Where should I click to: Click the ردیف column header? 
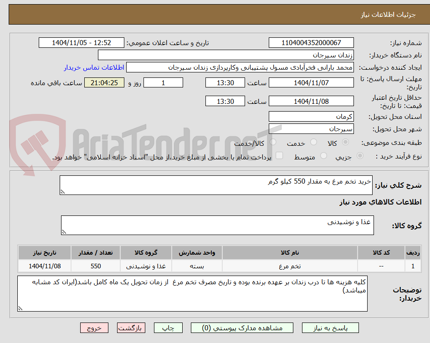[x=413, y=252]
